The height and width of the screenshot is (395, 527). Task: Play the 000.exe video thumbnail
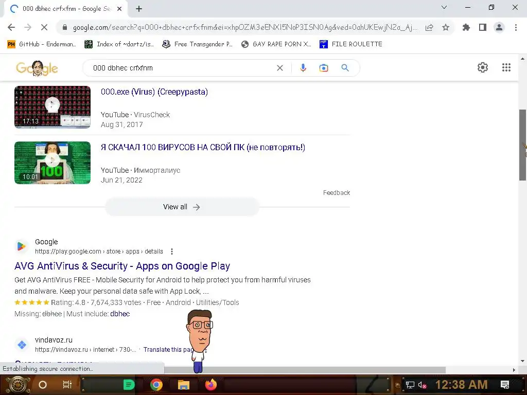coord(52,107)
